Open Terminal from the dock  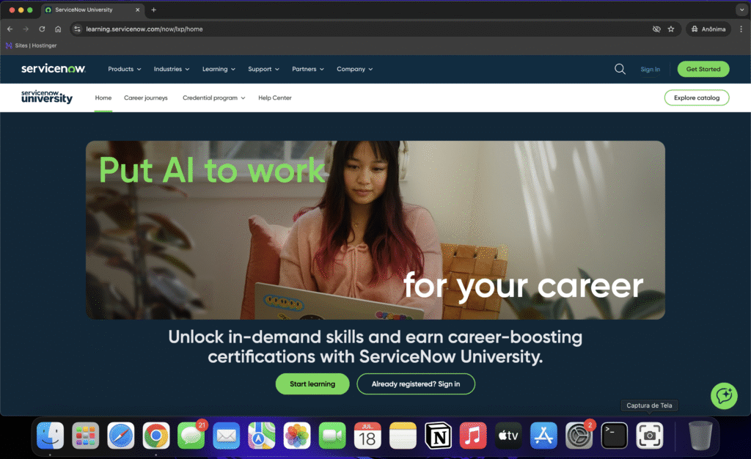(615, 436)
